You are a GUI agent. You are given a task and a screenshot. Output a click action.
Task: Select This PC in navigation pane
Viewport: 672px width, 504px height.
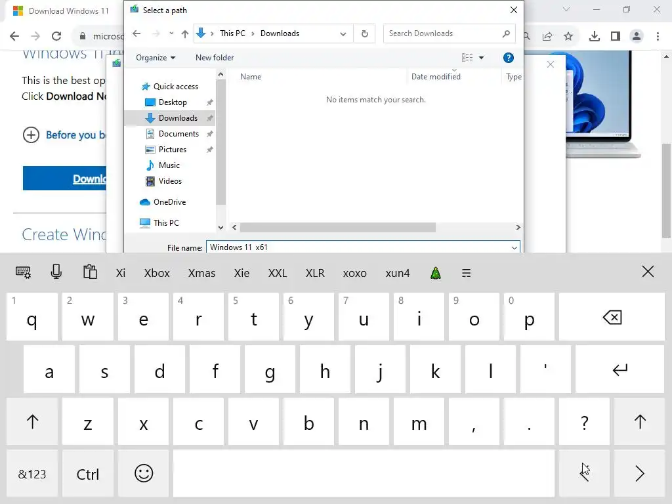[166, 223]
